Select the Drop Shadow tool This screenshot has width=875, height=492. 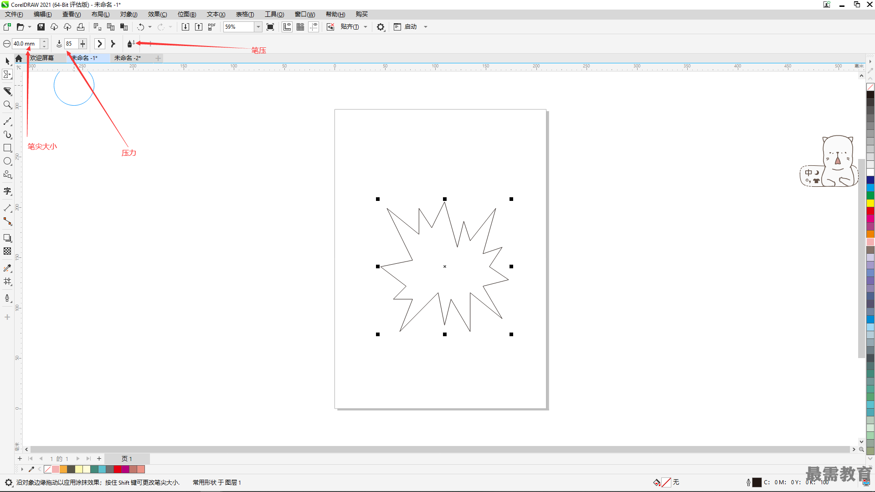pos(7,238)
